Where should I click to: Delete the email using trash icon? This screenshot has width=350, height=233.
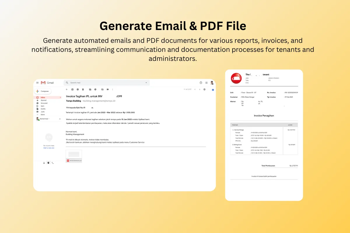pos(83,89)
